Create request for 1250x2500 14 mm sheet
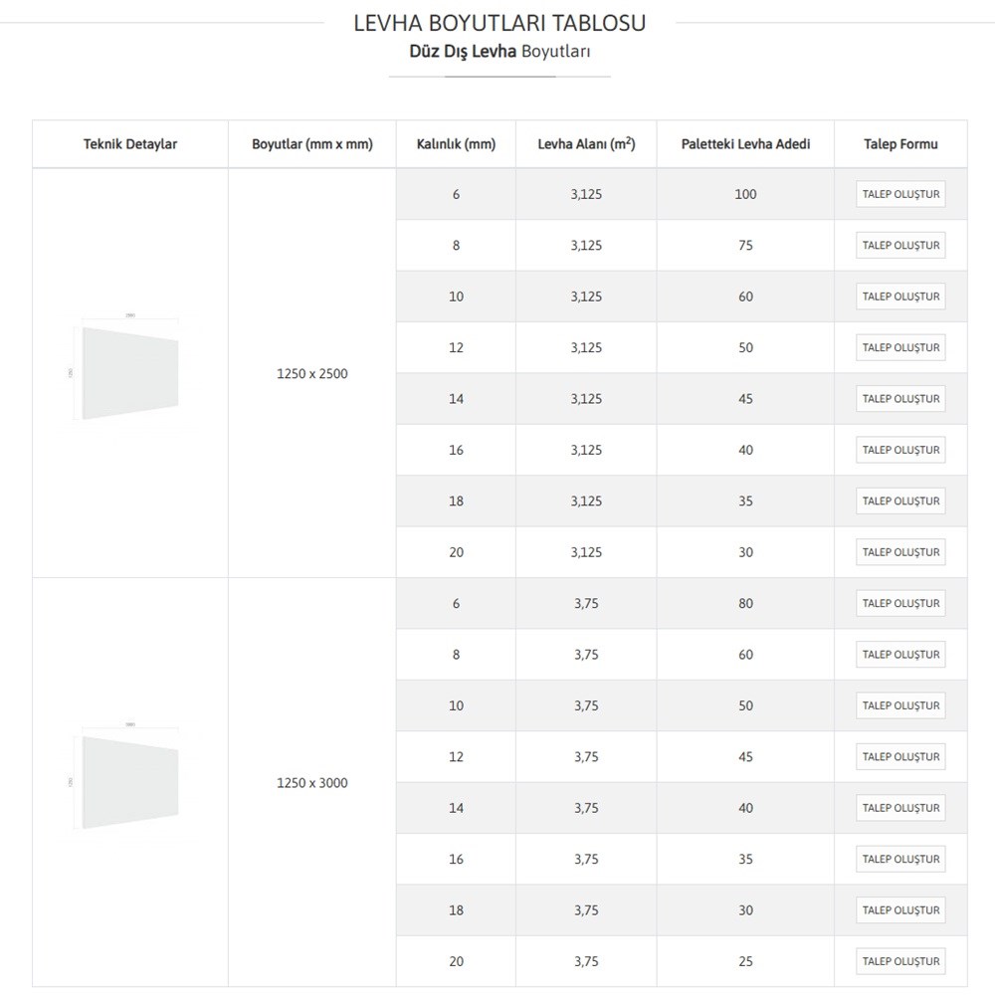 pyautogui.click(x=900, y=399)
